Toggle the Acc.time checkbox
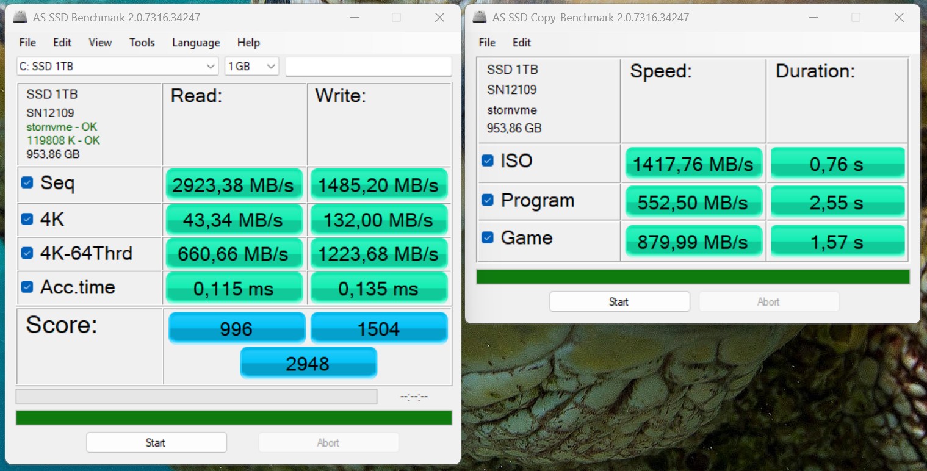927x471 pixels. (x=27, y=287)
